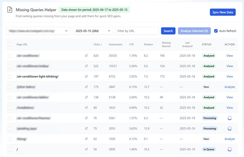Click View for the 620 clicks row
244x157 pixels.
(x=230, y=56)
